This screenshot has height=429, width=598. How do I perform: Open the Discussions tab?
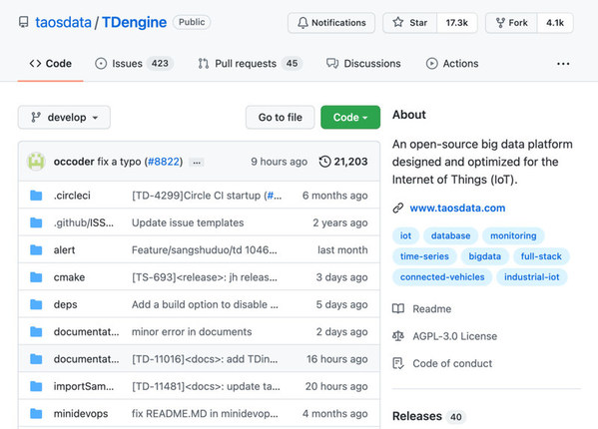coord(363,64)
